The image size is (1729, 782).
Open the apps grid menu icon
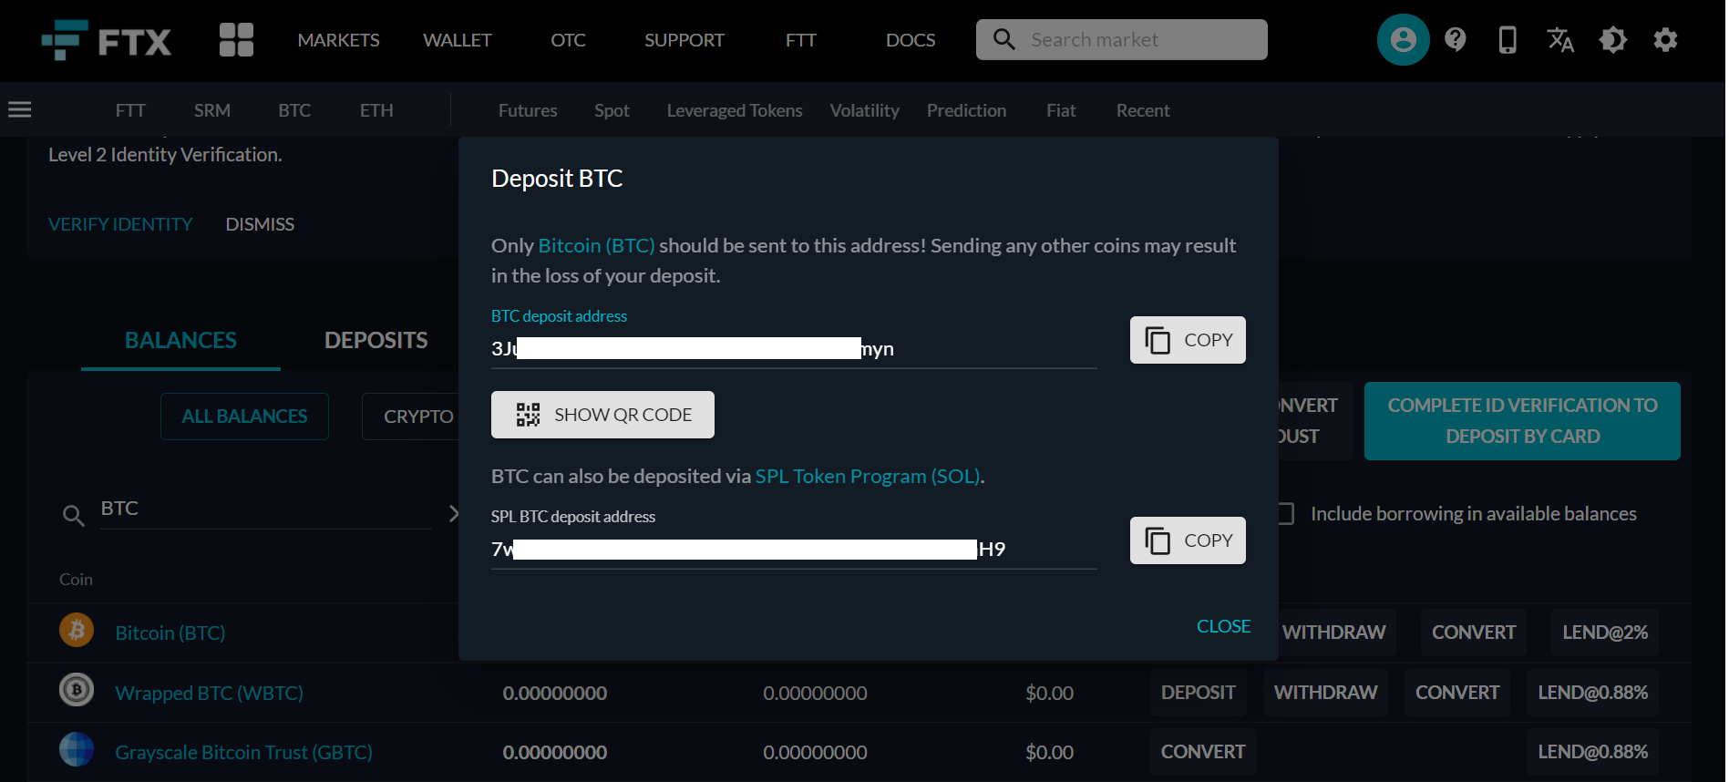point(236,40)
